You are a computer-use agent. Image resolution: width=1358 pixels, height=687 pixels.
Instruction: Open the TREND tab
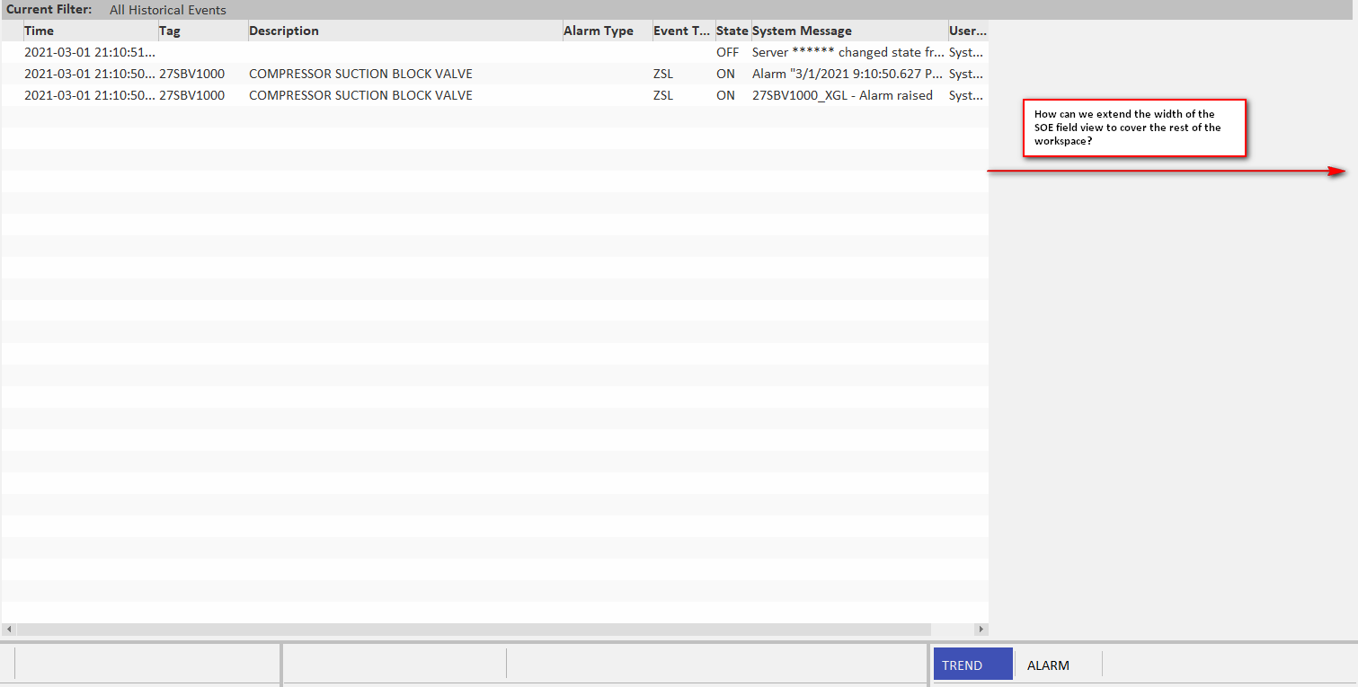tap(972, 665)
